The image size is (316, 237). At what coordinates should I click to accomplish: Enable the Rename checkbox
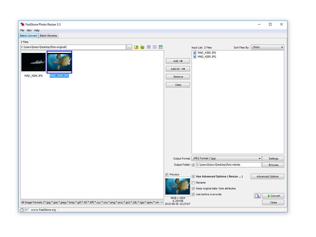(193, 183)
